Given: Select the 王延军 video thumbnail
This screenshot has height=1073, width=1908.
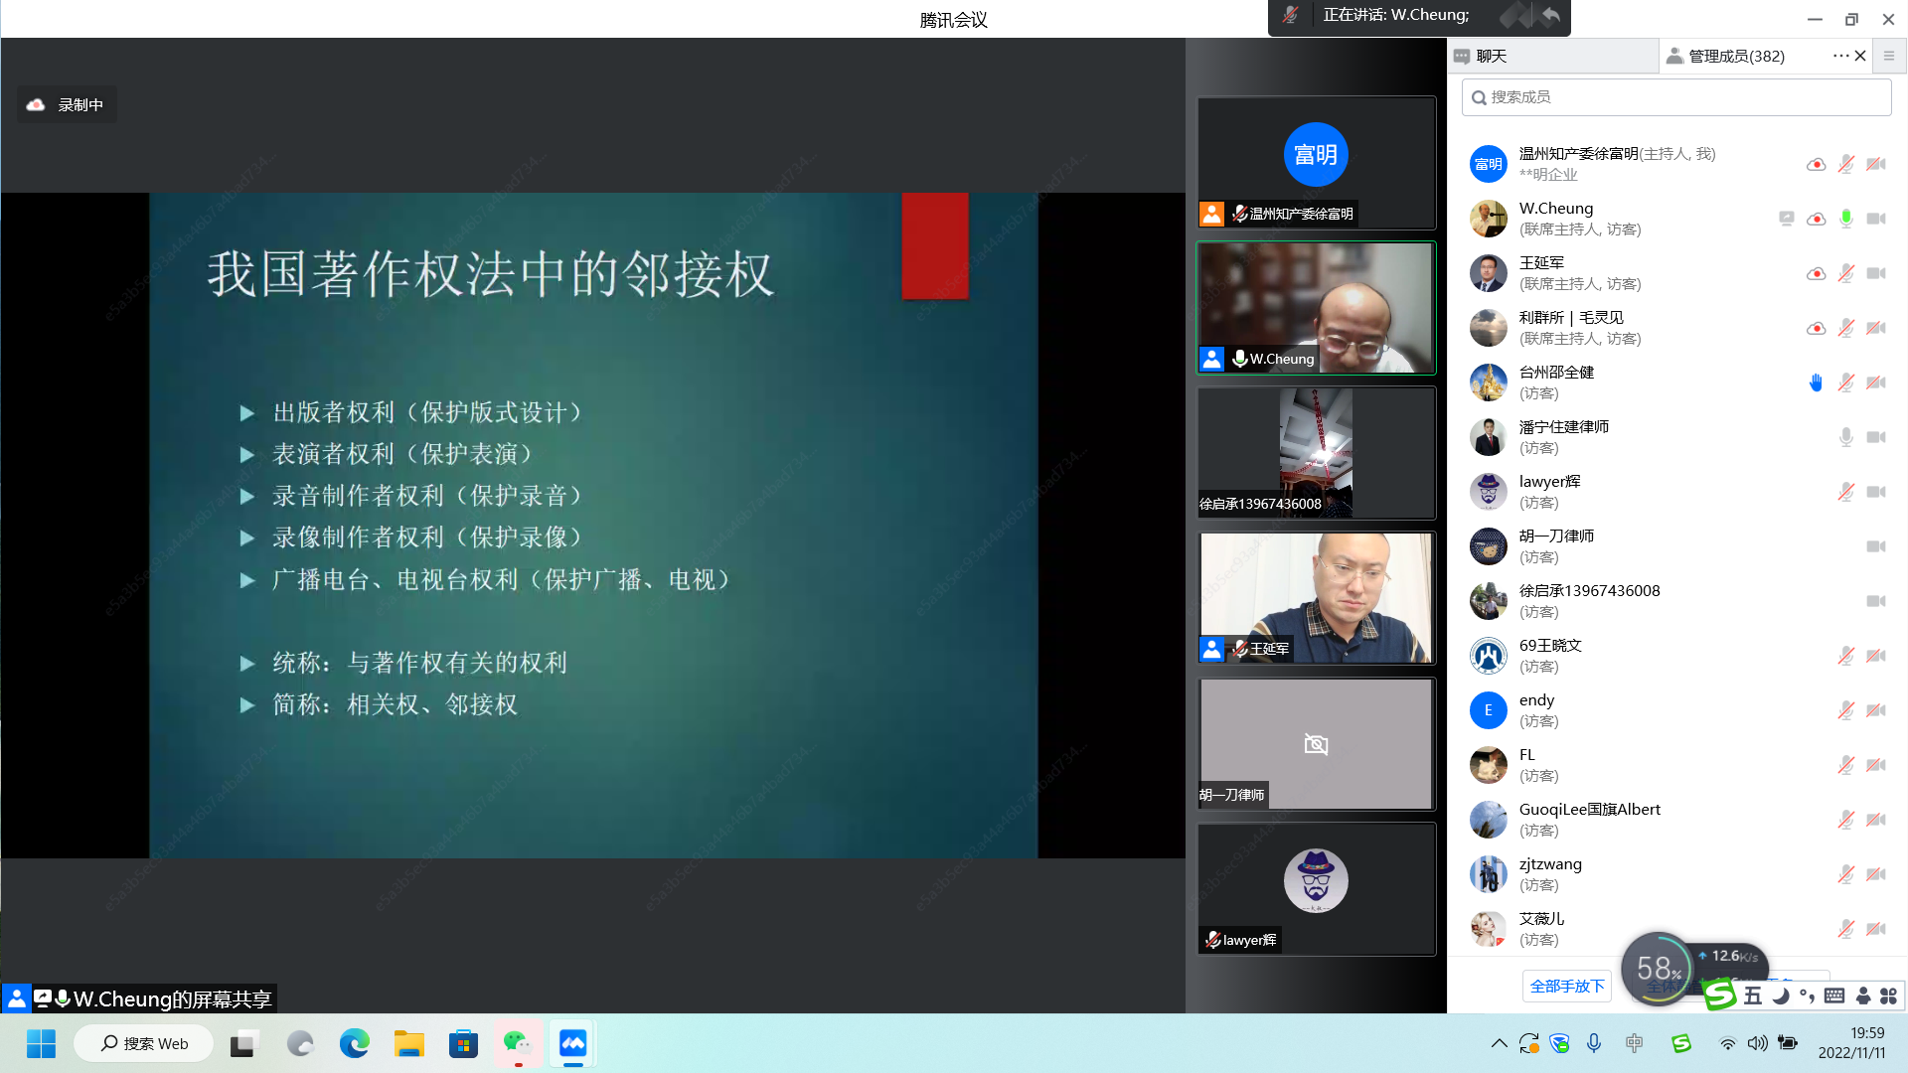Looking at the screenshot, I should [x=1316, y=598].
